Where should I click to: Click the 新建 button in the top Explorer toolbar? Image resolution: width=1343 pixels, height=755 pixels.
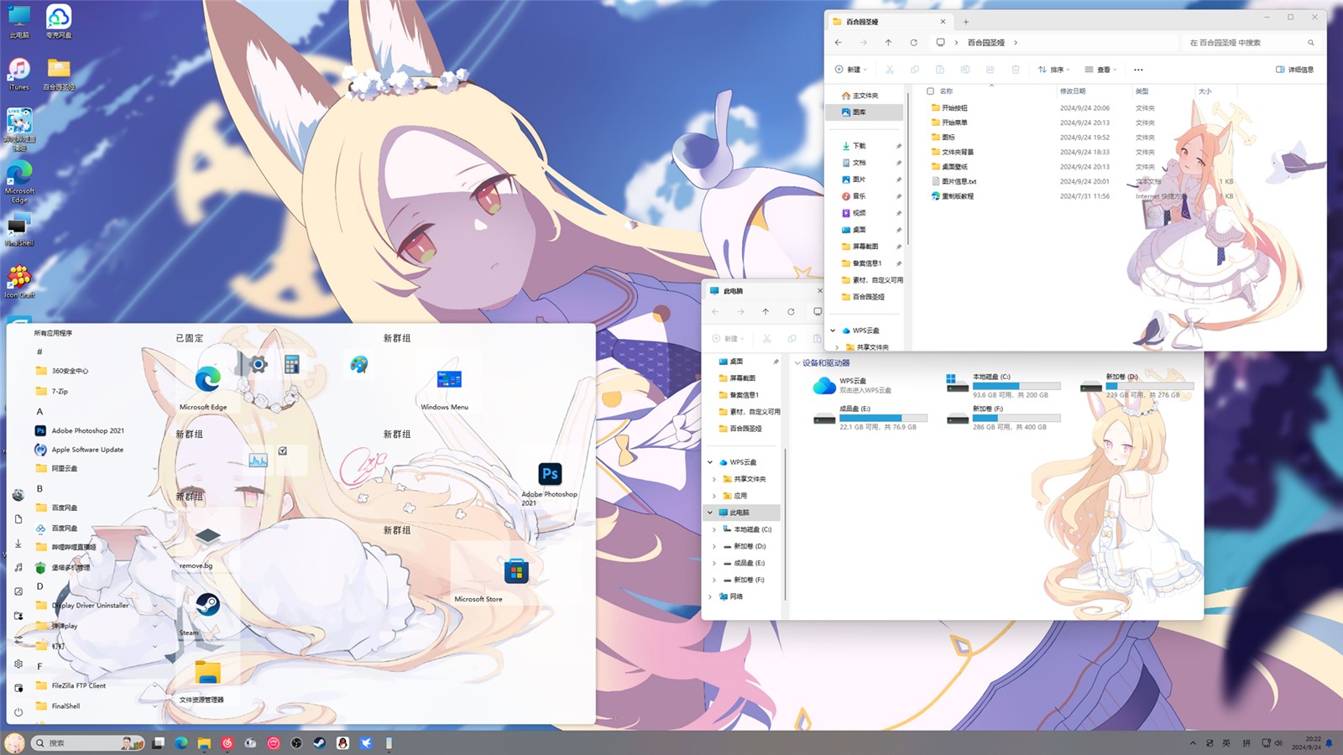coord(850,70)
